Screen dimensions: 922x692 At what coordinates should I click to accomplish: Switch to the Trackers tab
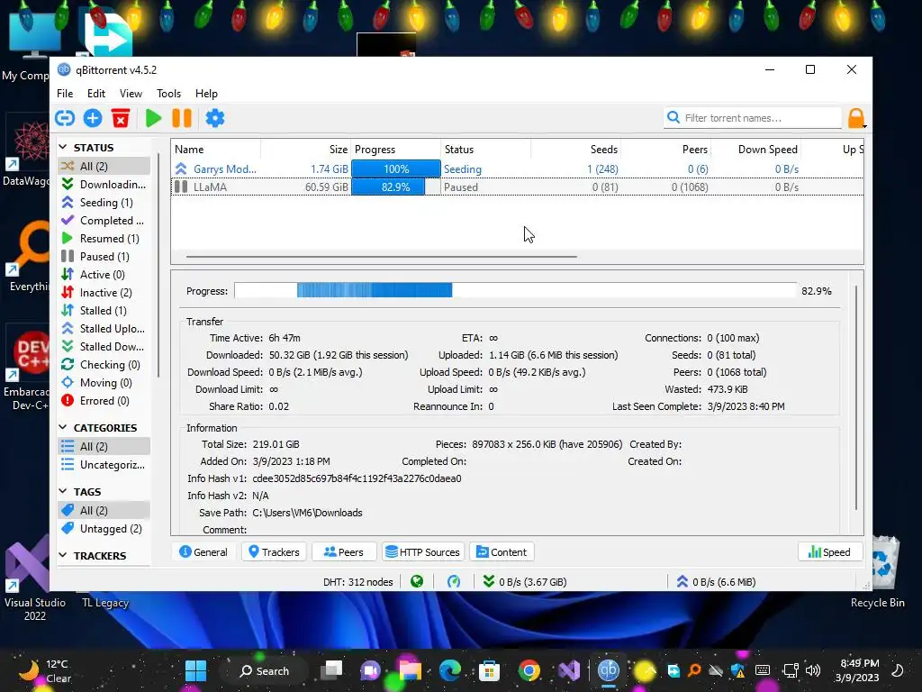click(274, 552)
